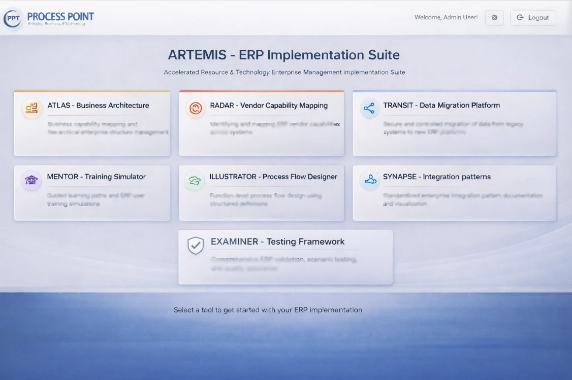The width and height of the screenshot is (572, 380).
Task: Click the Logout arrow icon
Action: [520, 17]
